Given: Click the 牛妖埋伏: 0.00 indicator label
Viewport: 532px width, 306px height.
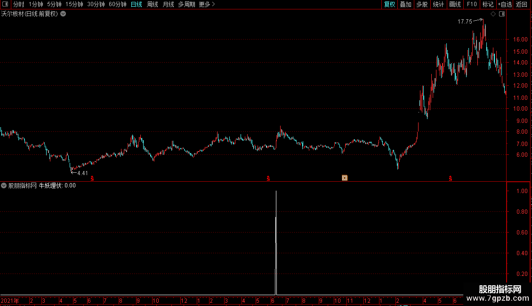Looking at the screenshot, I should pyautogui.click(x=57, y=185).
